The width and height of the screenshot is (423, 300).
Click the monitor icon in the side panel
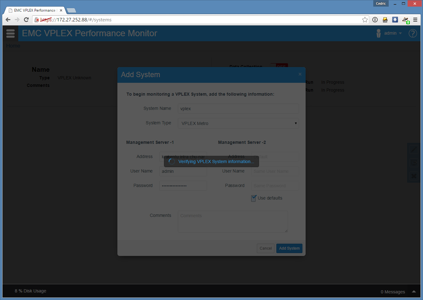click(x=414, y=163)
